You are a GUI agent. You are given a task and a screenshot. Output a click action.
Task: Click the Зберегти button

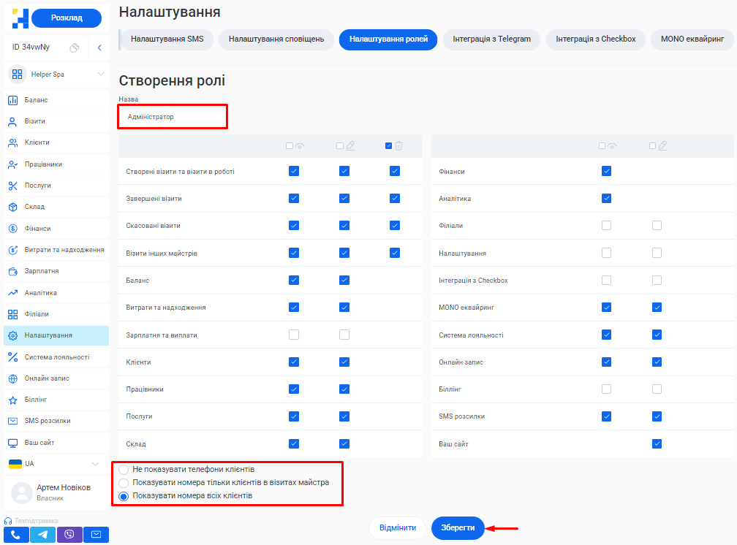pyautogui.click(x=458, y=528)
